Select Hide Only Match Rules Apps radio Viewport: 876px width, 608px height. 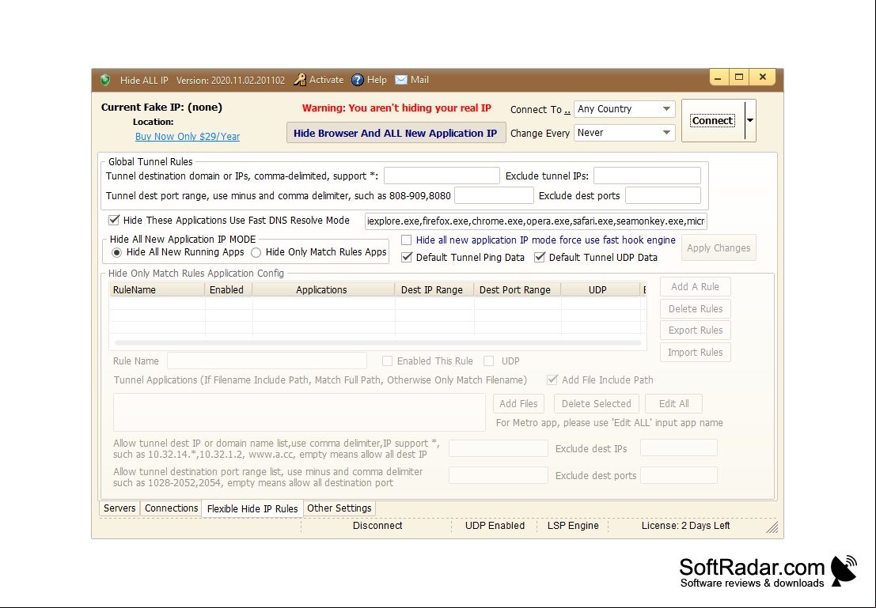(256, 252)
